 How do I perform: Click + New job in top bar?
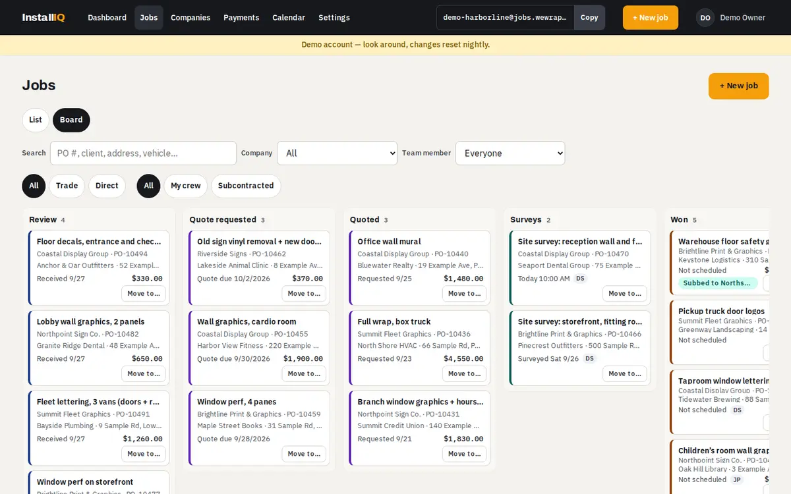coord(651,18)
